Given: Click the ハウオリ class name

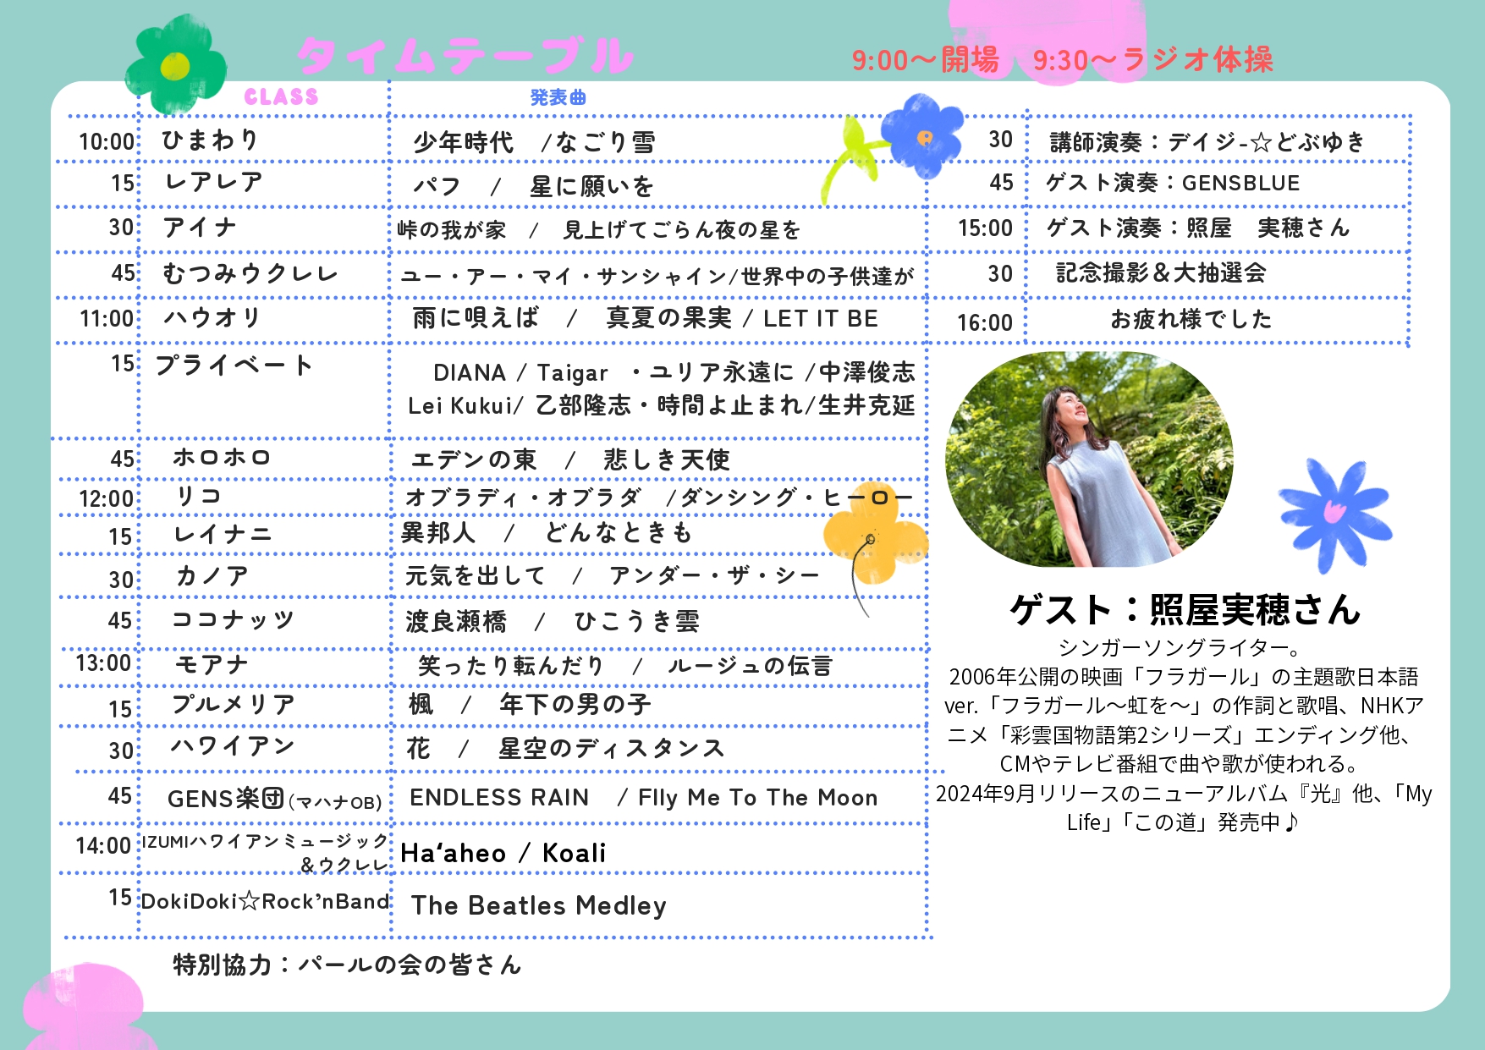Looking at the screenshot, I should (x=212, y=318).
